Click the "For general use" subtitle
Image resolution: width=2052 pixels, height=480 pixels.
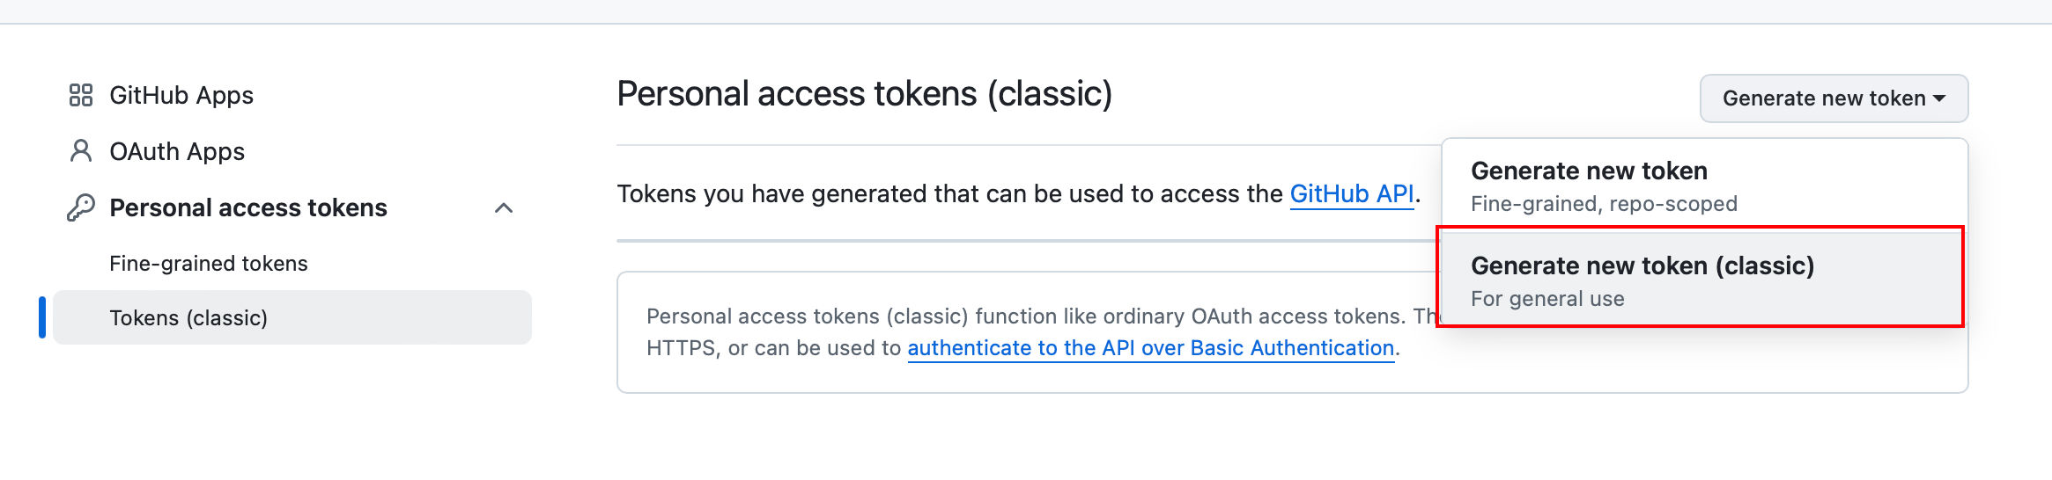[x=1547, y=299]
